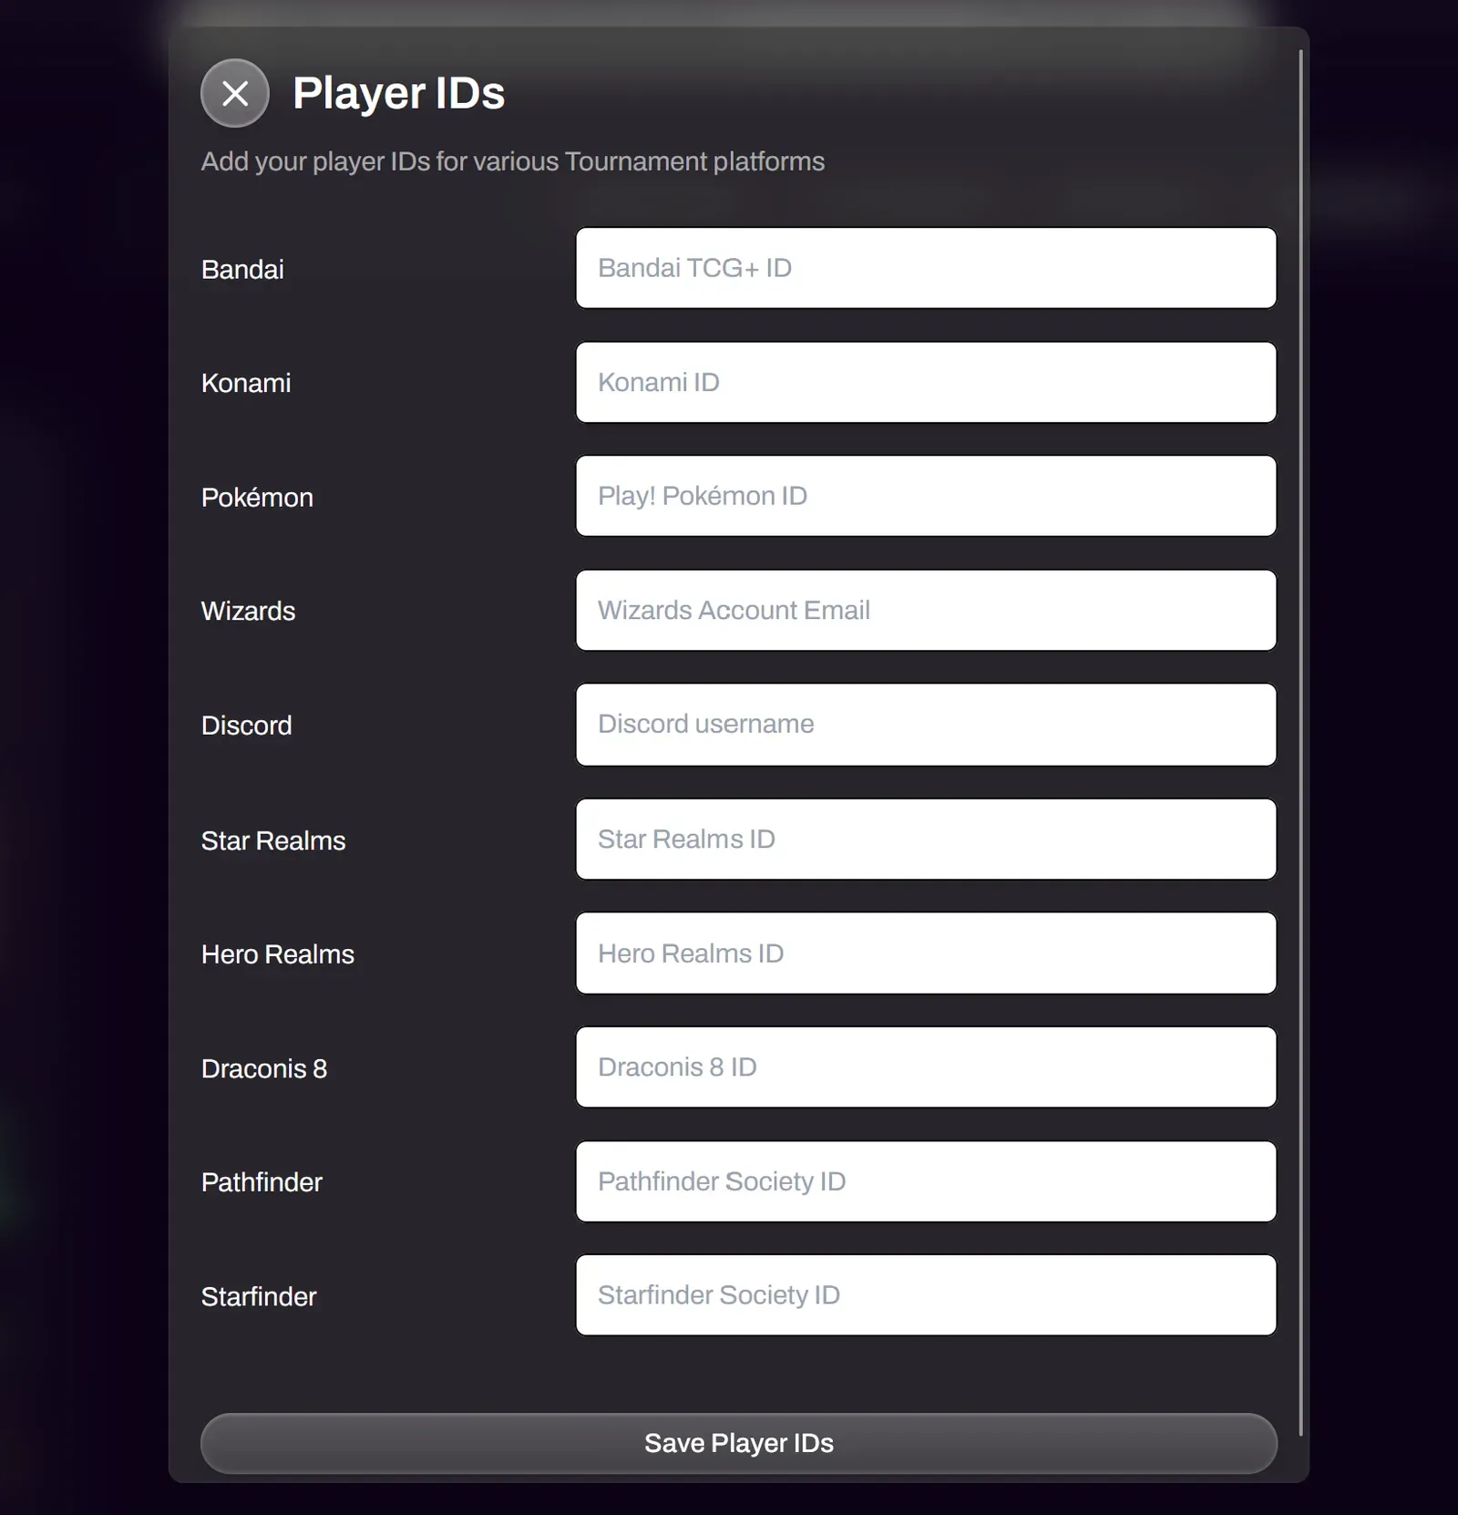Click the Wizards Account Email field
Screen dimensions: 1458x1515
926,611
